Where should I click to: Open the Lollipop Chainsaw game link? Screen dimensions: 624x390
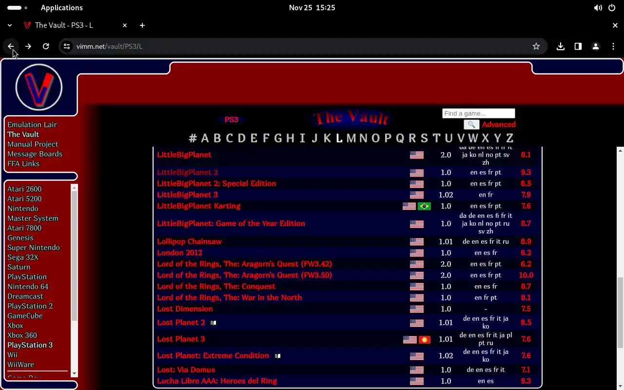pos(189,242)
